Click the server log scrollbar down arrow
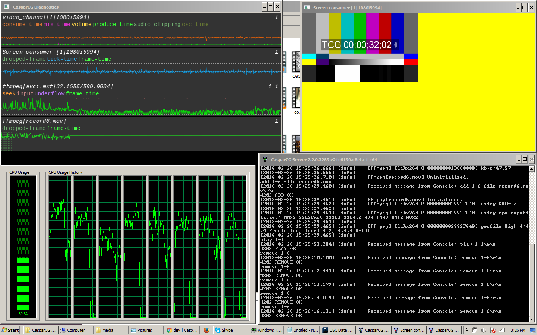Viewport: 537px width, 335px height. click(x=531, y=319)
